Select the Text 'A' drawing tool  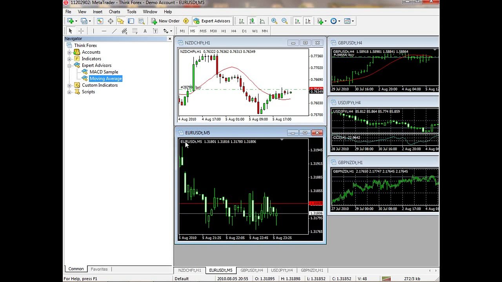145,31
